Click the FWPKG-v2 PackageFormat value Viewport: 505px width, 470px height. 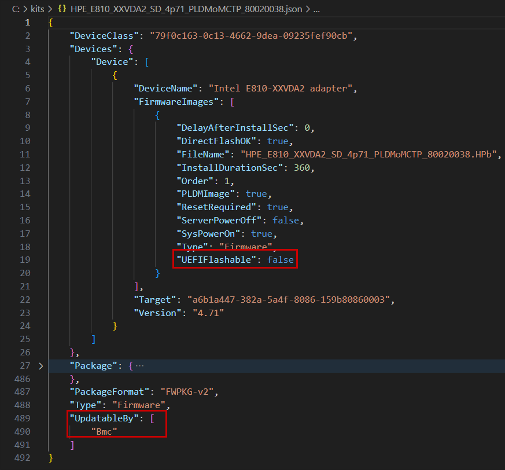188,392
